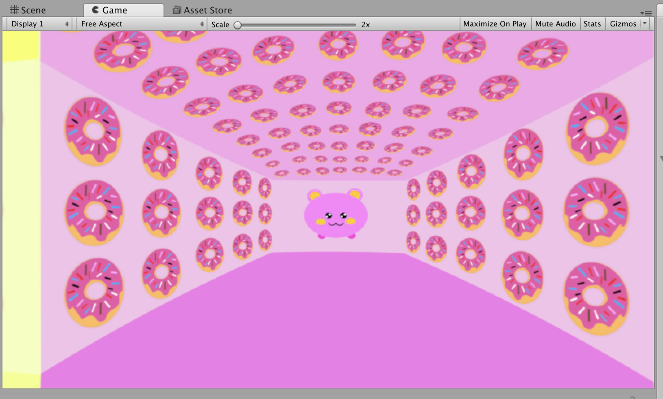Switch to the Scene tab
Viewport: 663px width, 399px height.
tap(28, 10)
